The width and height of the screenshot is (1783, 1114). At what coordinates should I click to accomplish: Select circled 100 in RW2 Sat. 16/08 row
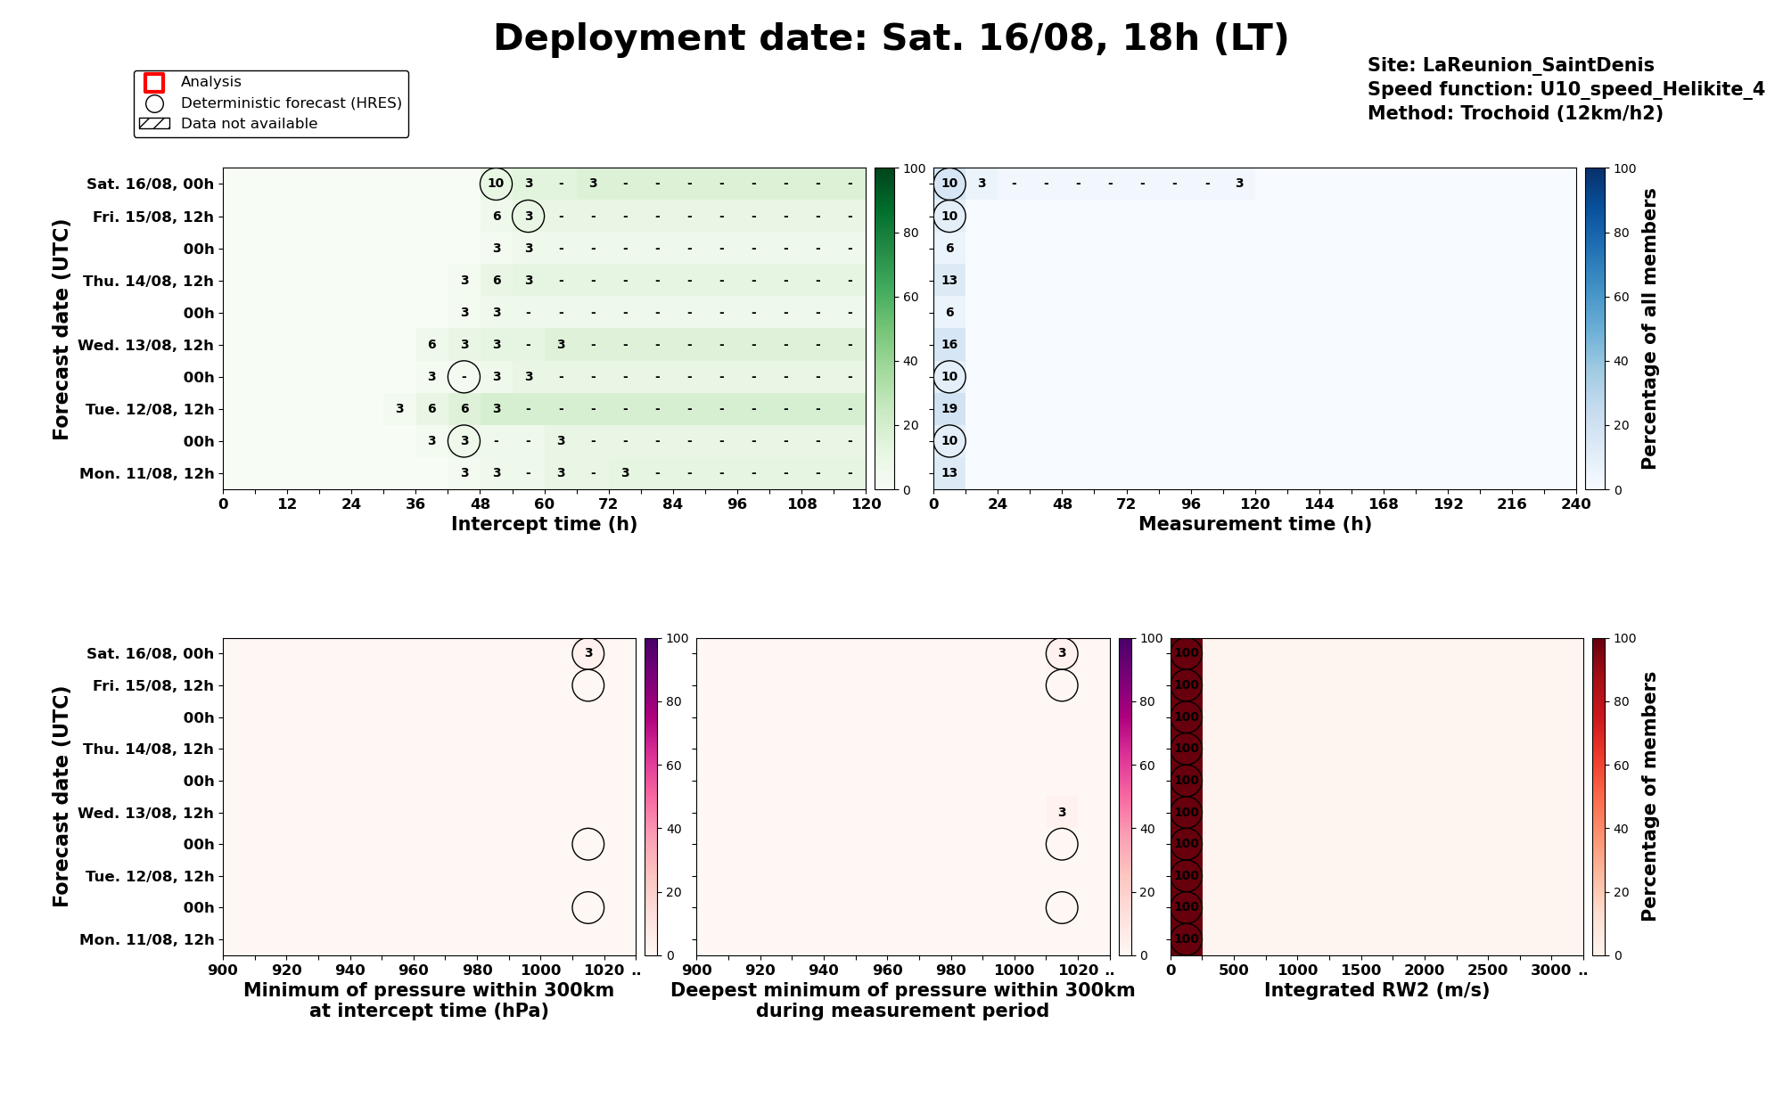tap(1186, 653)
